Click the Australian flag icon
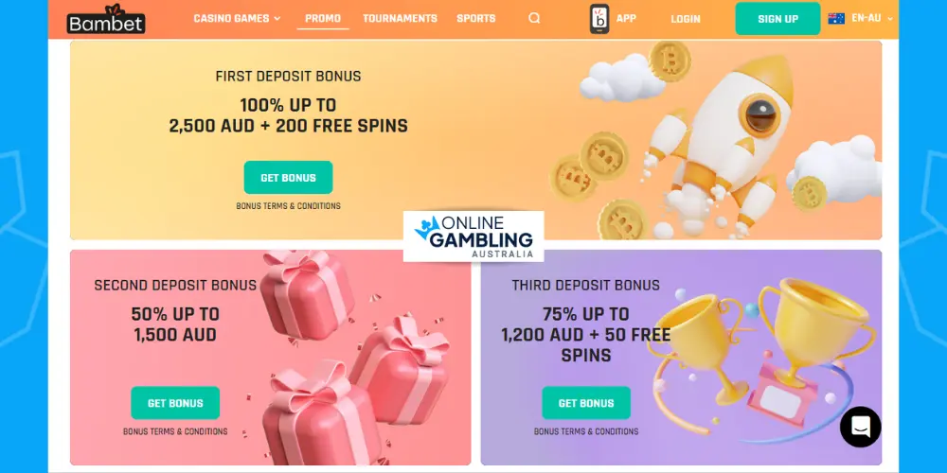This screenshot has width=947, height=473. tap(836, 18)
